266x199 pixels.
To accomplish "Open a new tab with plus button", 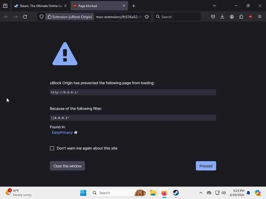I will pos(134,6).
